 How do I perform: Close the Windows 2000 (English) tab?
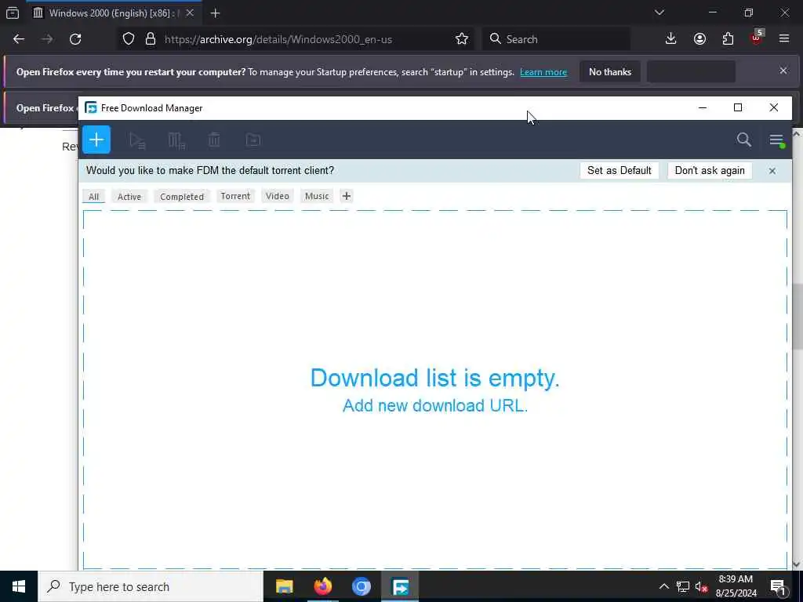(190, 13)
